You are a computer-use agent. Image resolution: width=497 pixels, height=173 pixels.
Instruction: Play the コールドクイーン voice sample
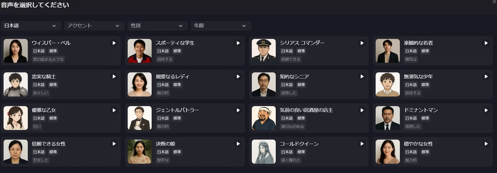coord(362,144)
